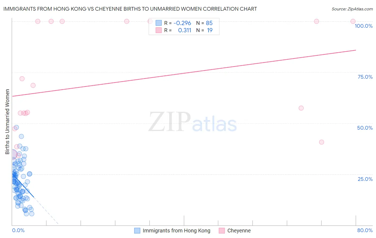Click the Births to Unmarried Women axis label
The width and height of the screenshot is (376, 238).
[x=7, y=122]
